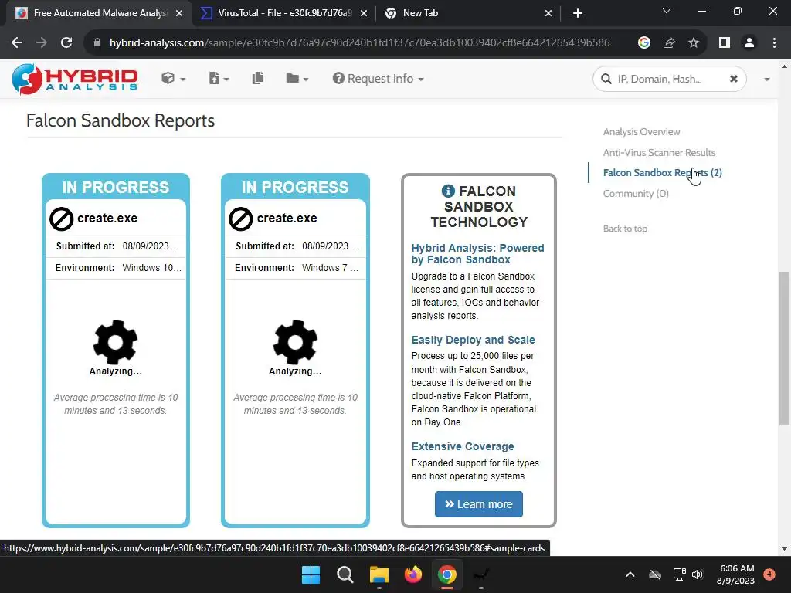This screenshot has height=593, width=791.
Task: Open the Windows 10 create.exe report card
Action: (116, 351)
